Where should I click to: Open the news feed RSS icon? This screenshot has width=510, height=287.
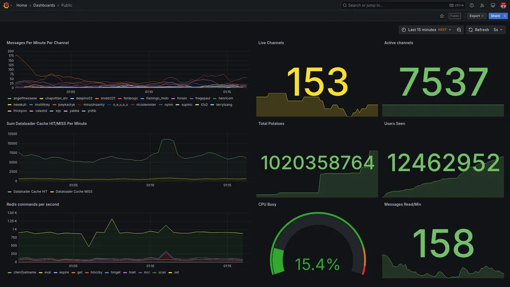[x=482, y=5]
